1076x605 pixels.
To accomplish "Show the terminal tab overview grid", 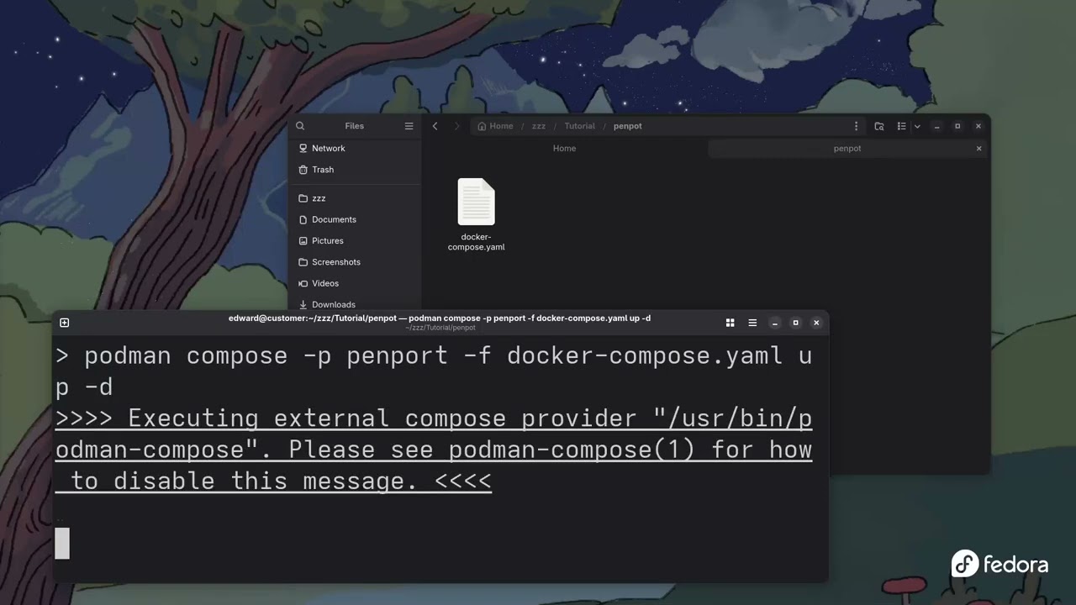I will tap(730, 323).
